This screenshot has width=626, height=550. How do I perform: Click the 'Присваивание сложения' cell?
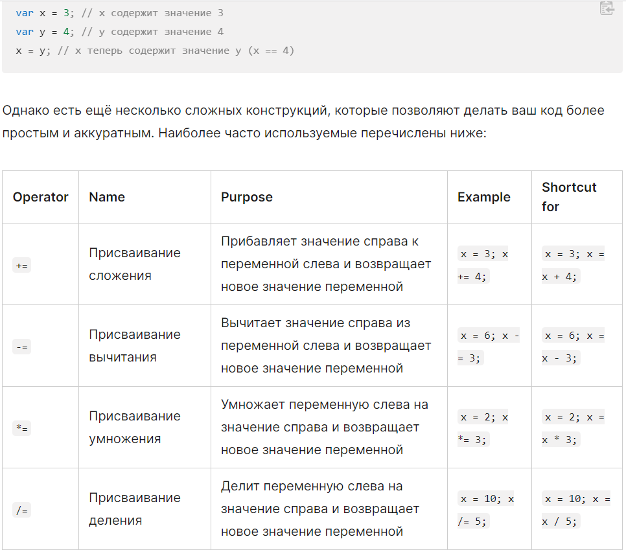point(135,264)
